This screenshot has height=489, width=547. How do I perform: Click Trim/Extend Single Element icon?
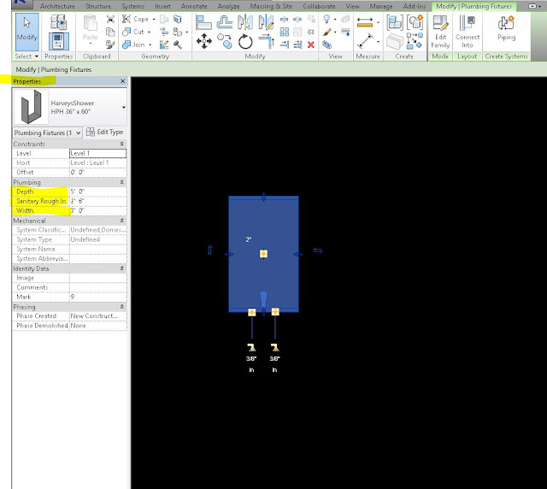[285, 44]
